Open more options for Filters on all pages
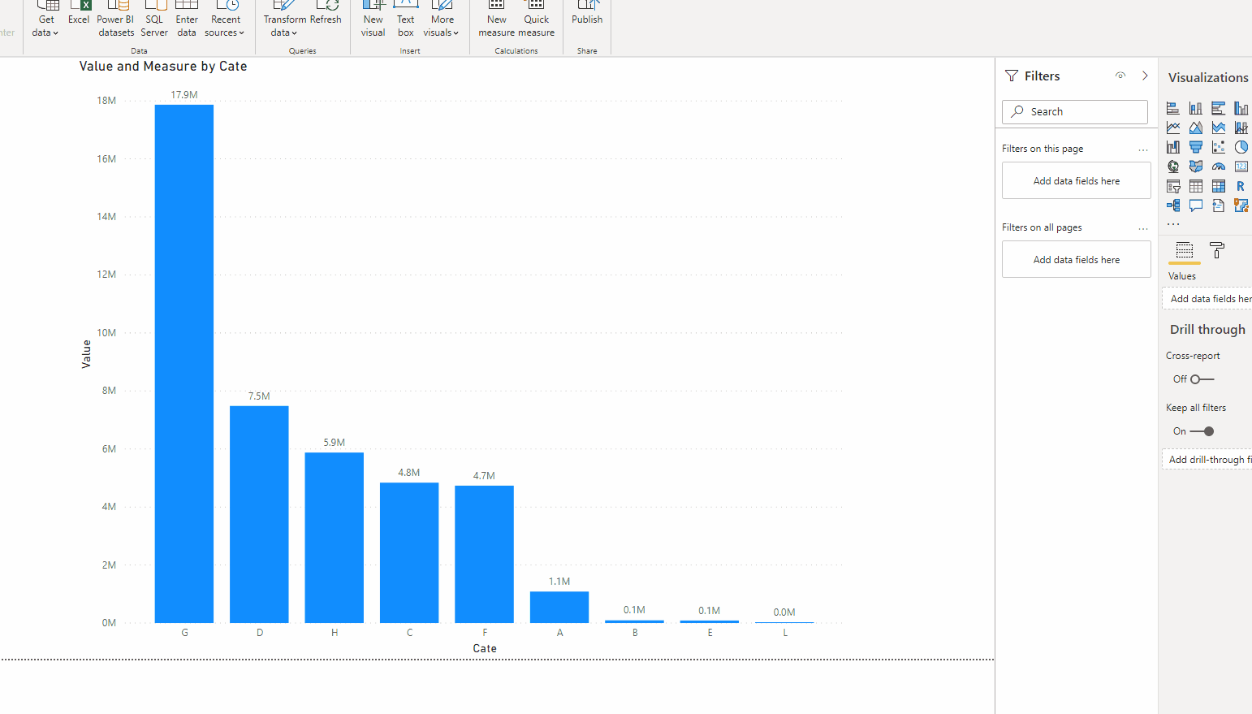Image resolution: width=1252 pixels, height=714 pixels. coord(1143,228)
